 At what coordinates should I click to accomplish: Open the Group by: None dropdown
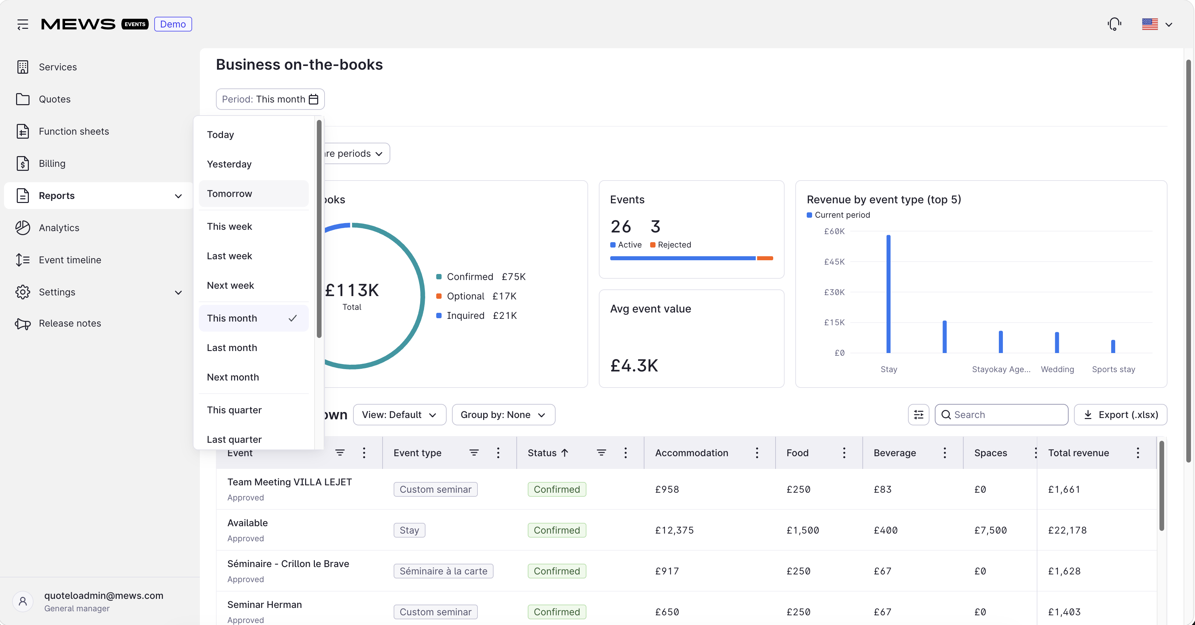503,415
